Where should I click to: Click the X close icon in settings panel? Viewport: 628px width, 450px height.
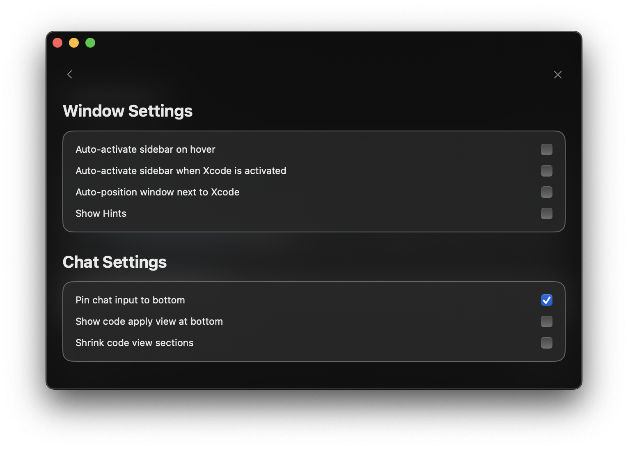[558, 74]
